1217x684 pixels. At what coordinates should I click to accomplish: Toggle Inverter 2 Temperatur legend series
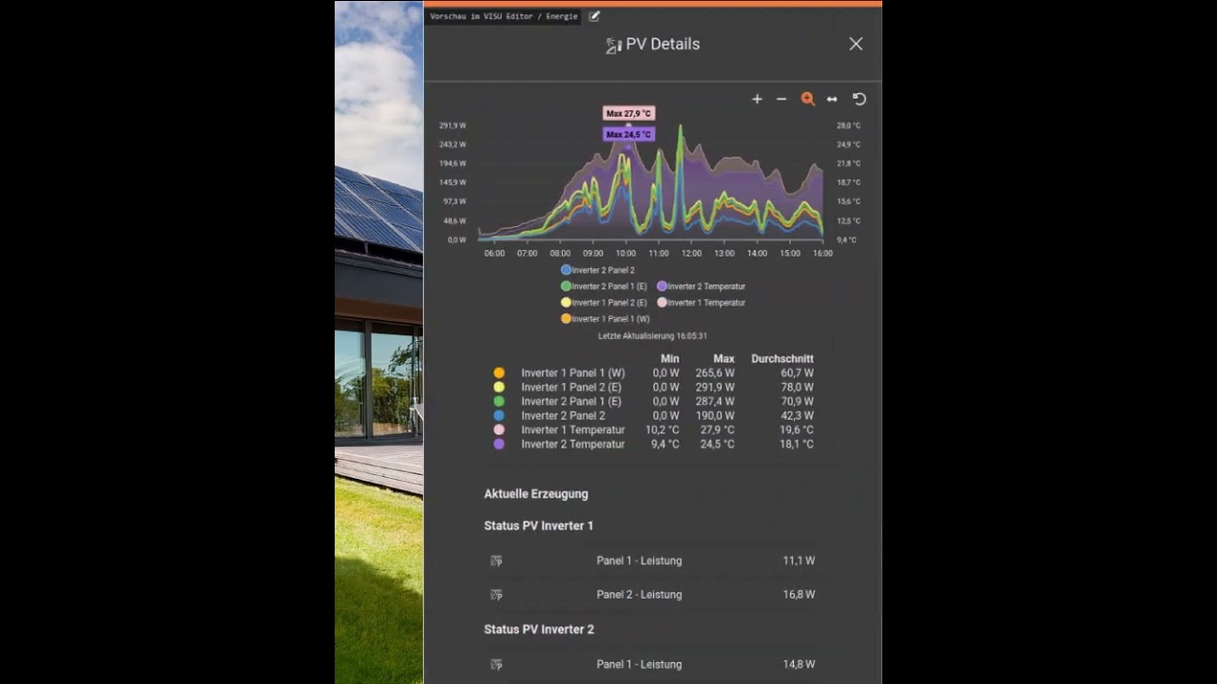[701, 286]
